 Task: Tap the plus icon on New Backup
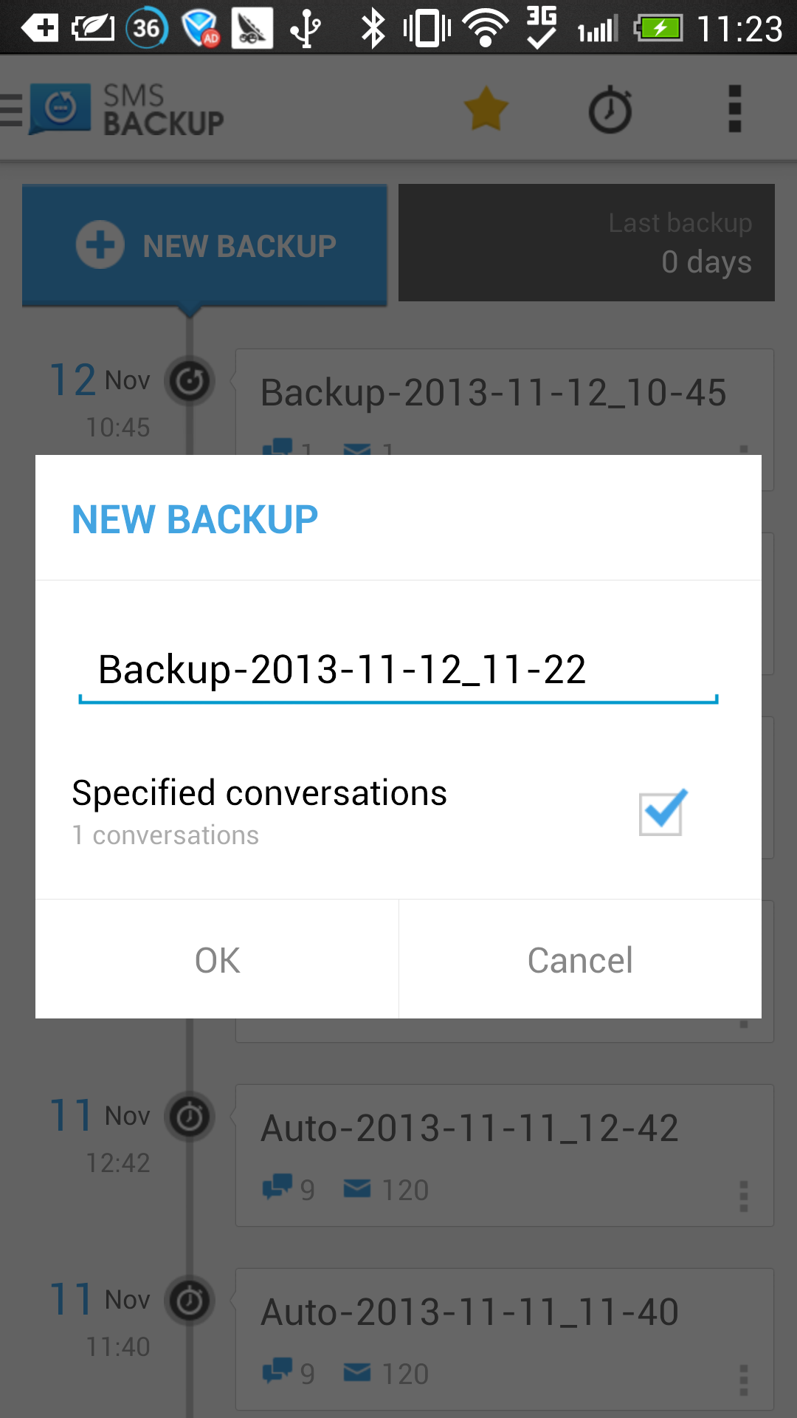[100, 244]
